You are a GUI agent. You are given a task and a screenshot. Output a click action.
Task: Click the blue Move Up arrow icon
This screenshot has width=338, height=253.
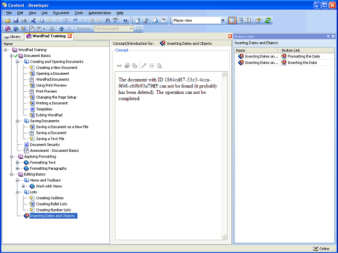(61, 28)
